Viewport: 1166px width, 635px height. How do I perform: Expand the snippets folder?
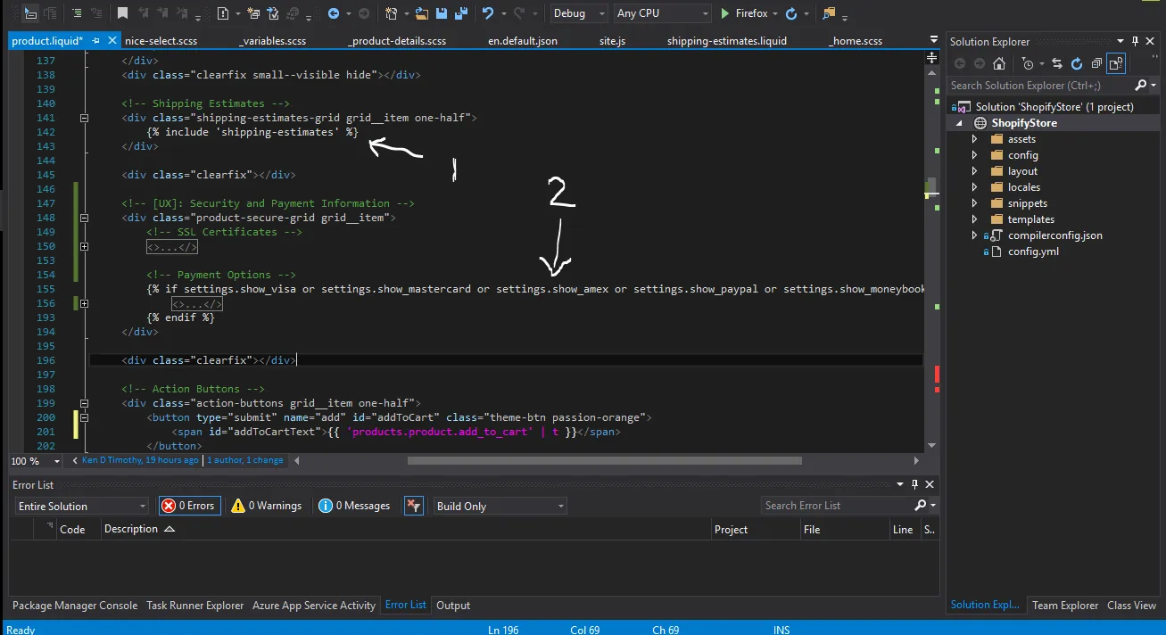tap(974, 203)
